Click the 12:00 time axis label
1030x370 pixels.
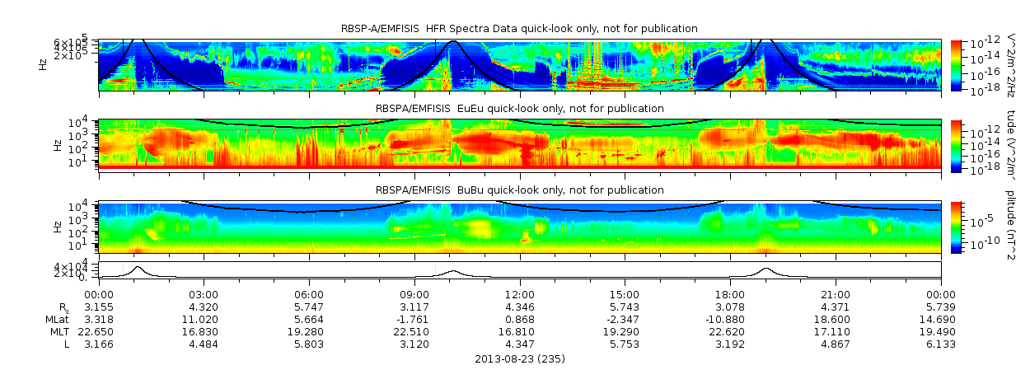click(519, 295)
